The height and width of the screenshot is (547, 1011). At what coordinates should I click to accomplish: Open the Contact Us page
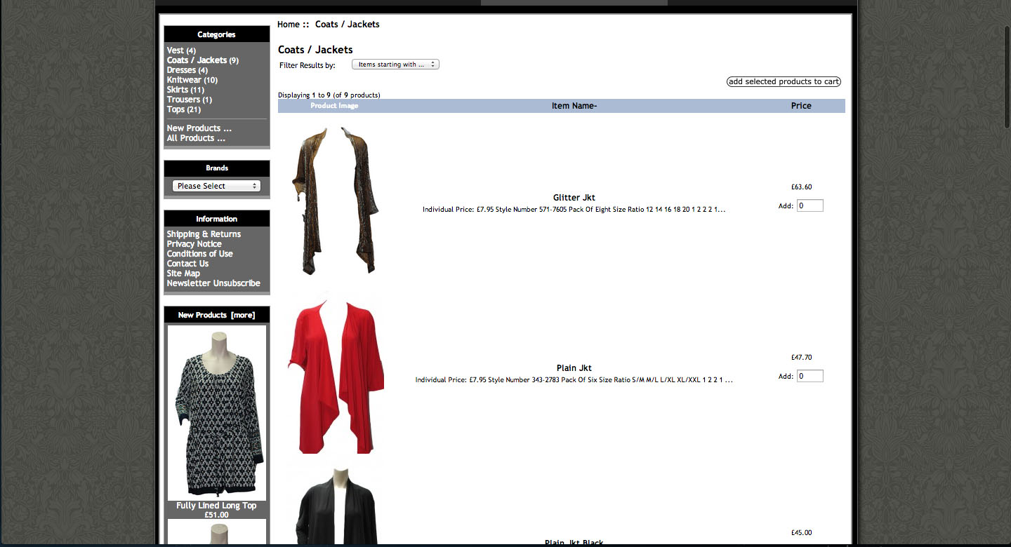pyautogui.click(x=188, y=264)
